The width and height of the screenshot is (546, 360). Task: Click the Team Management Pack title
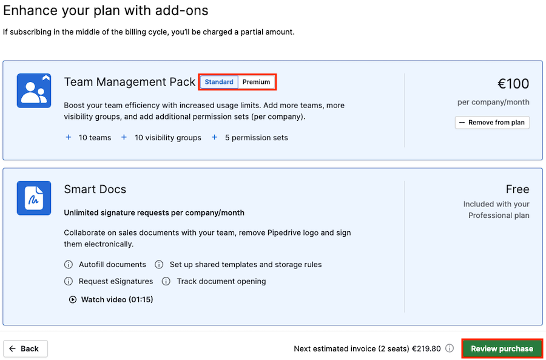[130, 82]
